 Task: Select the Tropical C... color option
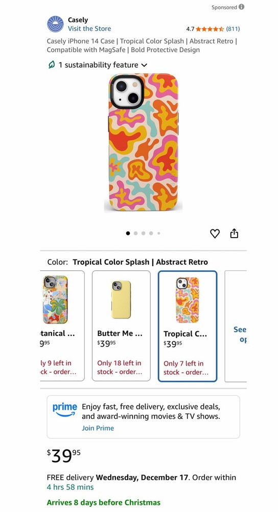(x=188, y=326)
